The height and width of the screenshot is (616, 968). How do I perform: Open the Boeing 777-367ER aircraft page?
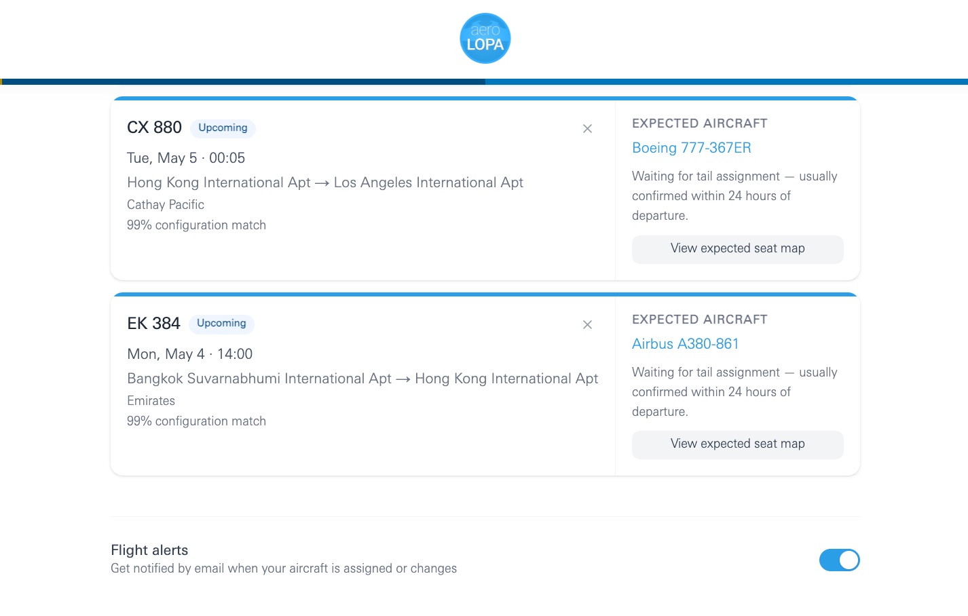692,147
